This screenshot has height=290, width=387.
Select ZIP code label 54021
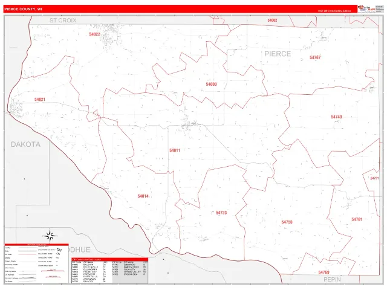40,99
